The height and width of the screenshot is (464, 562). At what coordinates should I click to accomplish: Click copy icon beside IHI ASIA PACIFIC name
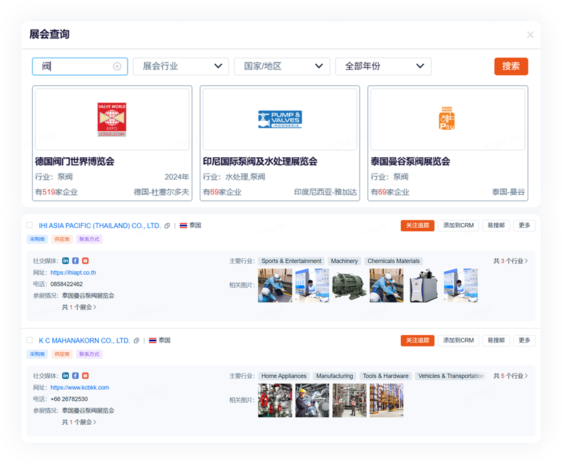point(167,226)
